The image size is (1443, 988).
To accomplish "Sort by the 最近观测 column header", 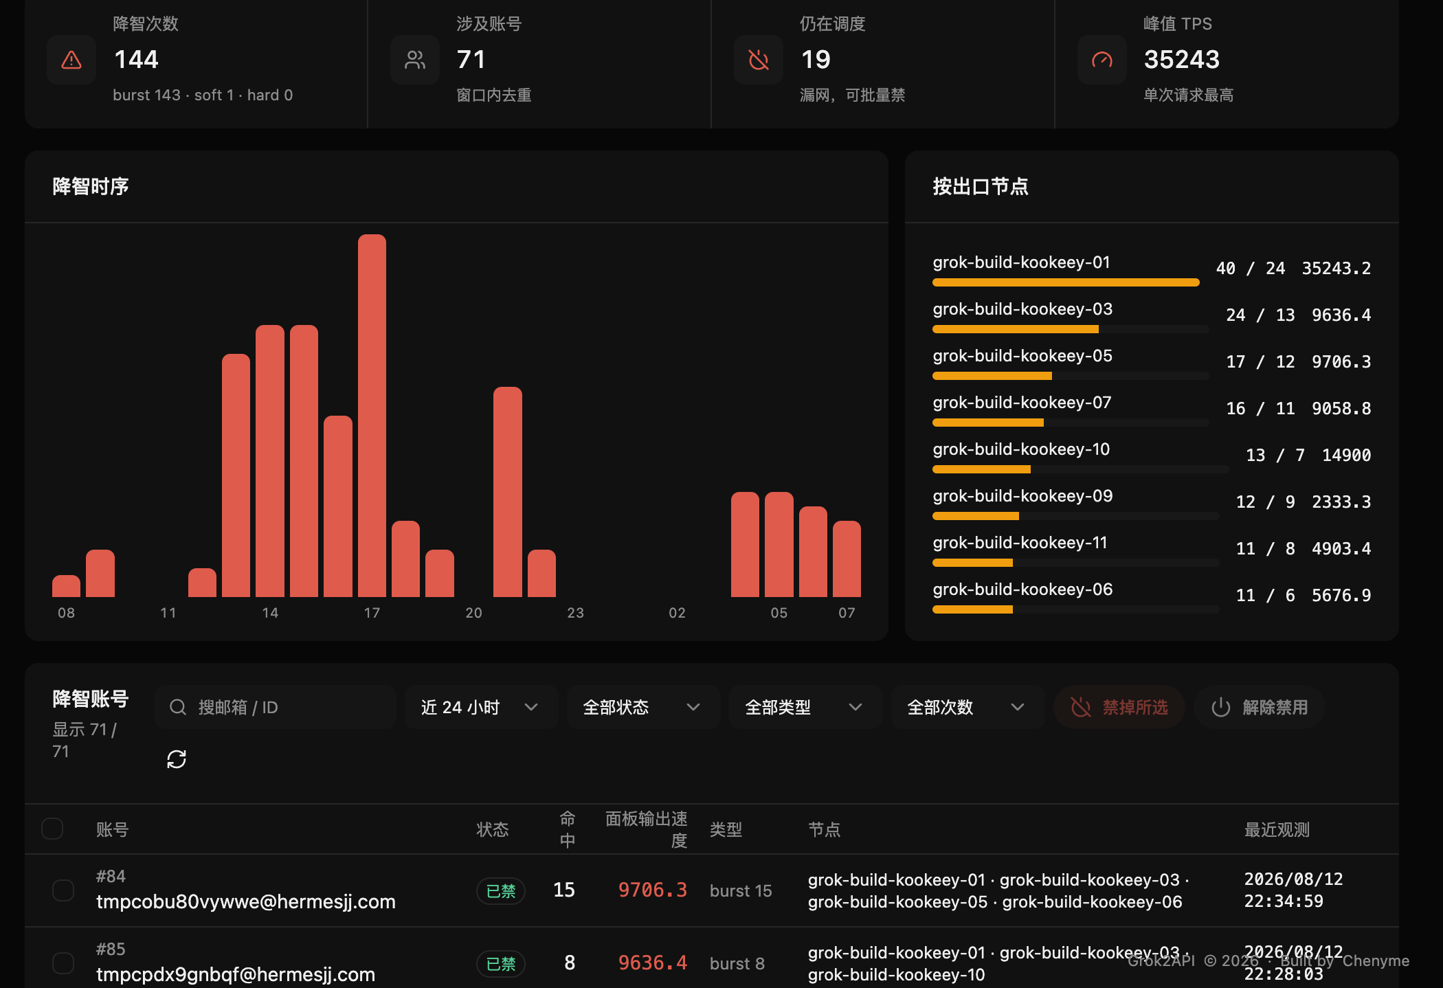I will point(1277,829).
